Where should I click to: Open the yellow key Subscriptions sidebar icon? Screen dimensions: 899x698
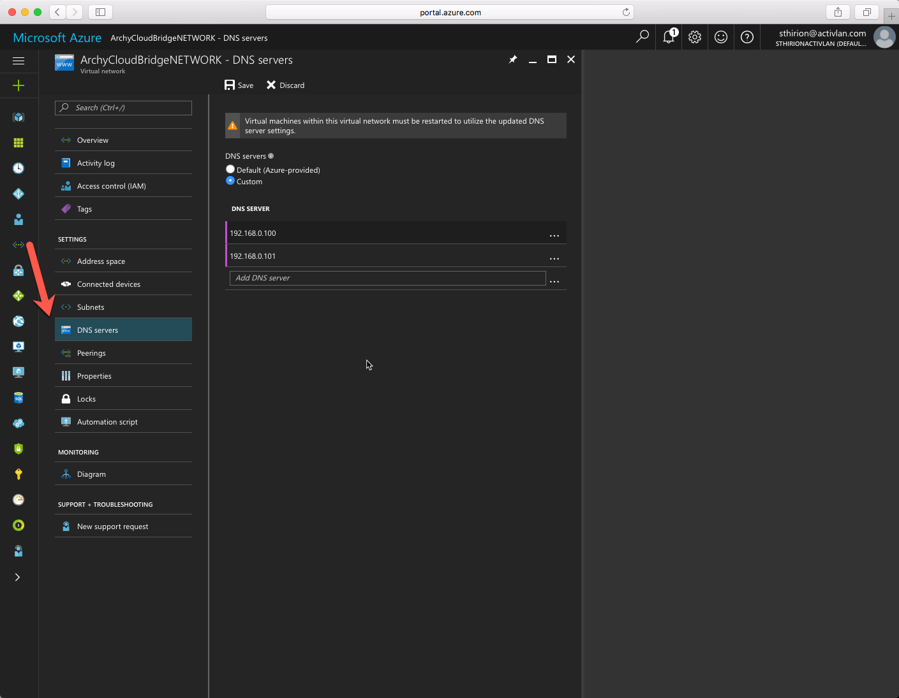click(x=19, y=474)
